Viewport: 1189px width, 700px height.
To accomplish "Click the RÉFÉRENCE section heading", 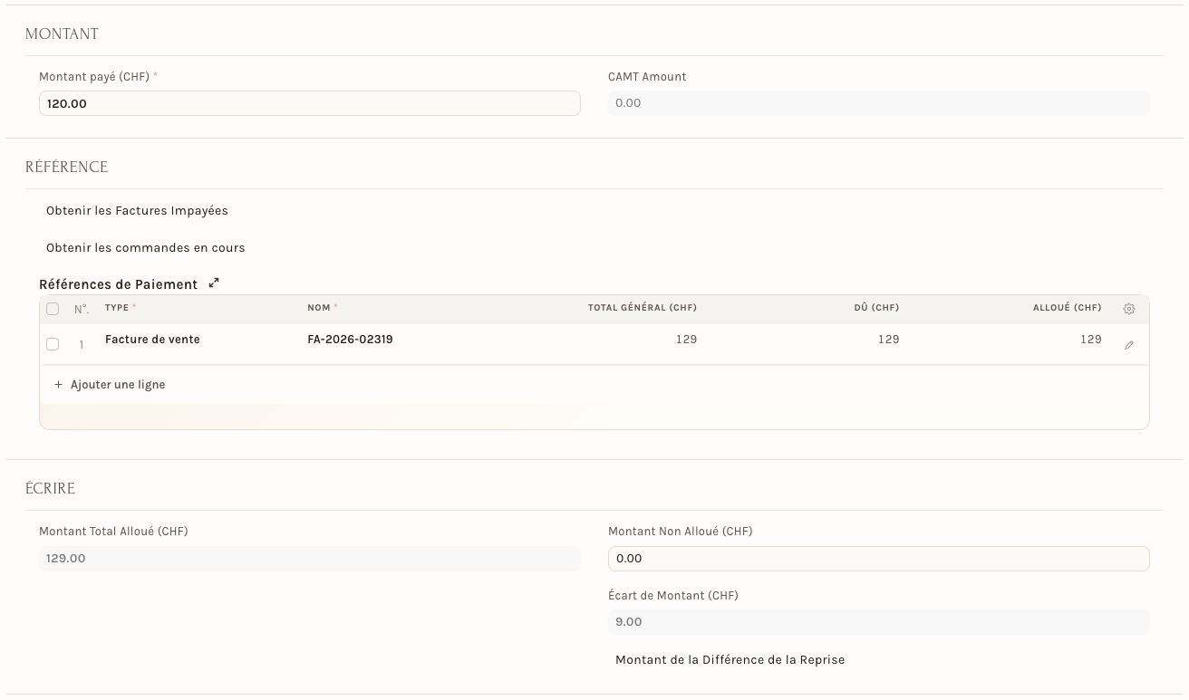I will click(x=67, y=168).
